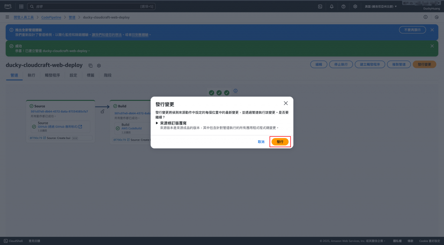
Task: Switch to the 觸發程序 tab
Action: [x=52, y=75]
